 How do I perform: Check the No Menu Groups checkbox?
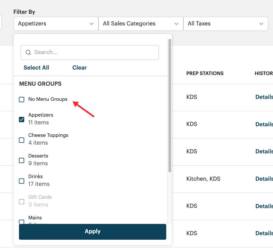(x=22, y=100)
